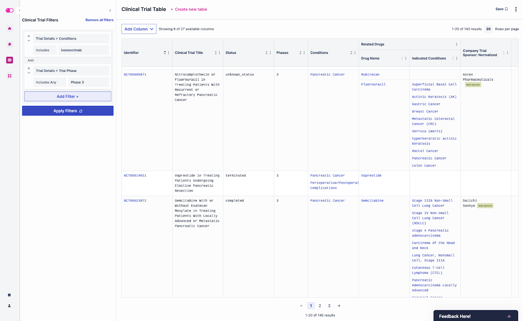Viewport: 523px width, 321px height.
Task: Collapse the Trial Phase filter chevron
Action: 29,73
